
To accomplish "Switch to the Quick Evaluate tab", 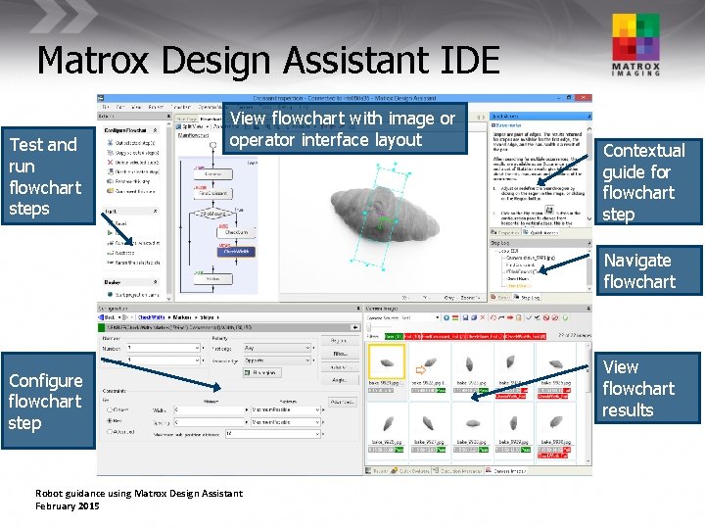I will click(410, 471).
